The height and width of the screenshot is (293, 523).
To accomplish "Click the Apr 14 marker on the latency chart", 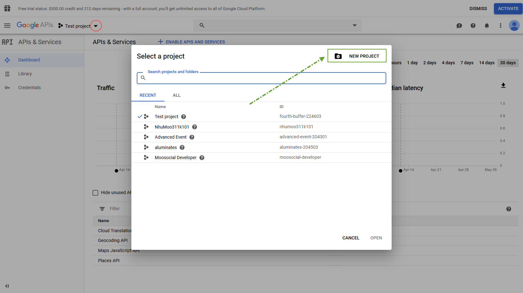I will click(x=400, y=171).
